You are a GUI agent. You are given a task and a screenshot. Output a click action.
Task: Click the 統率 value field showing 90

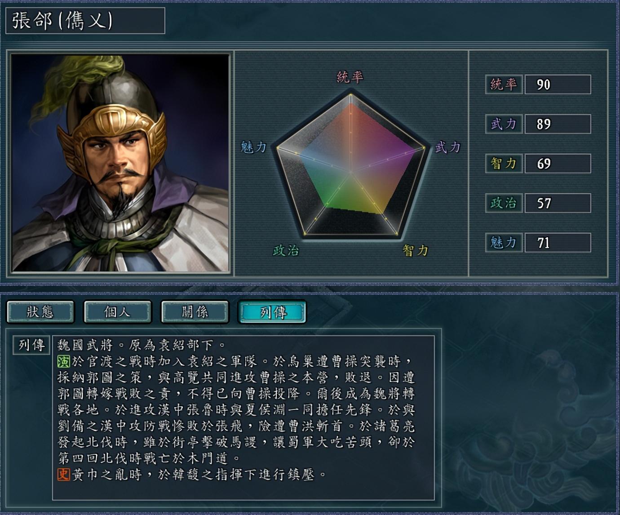coord(557,84)
